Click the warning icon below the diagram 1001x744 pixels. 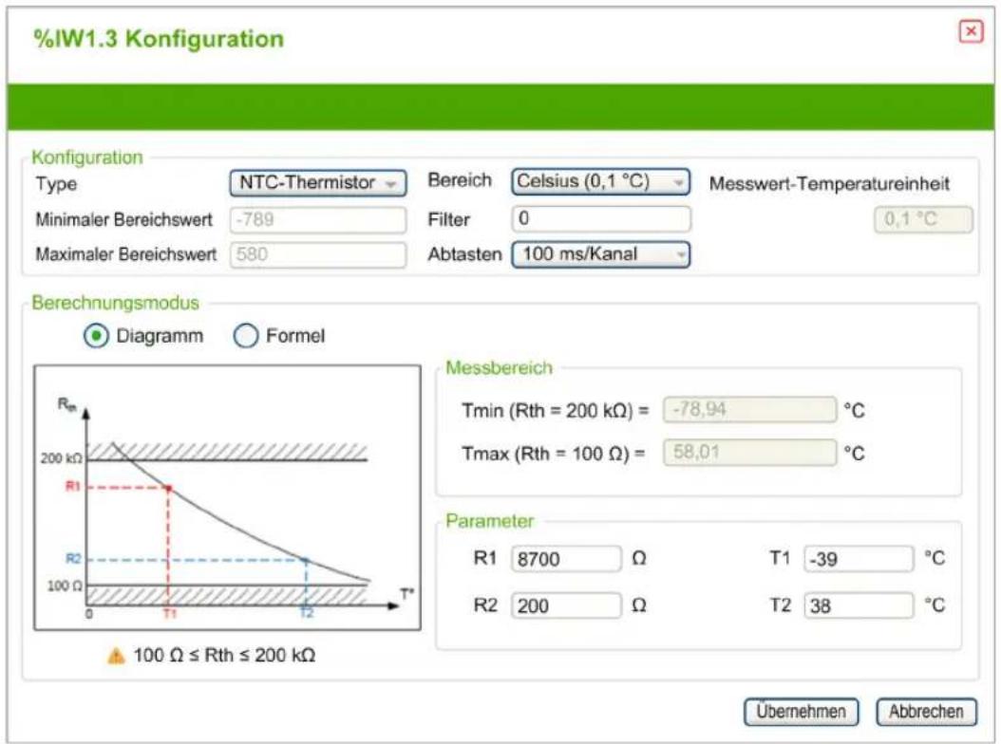click(116, 656)
